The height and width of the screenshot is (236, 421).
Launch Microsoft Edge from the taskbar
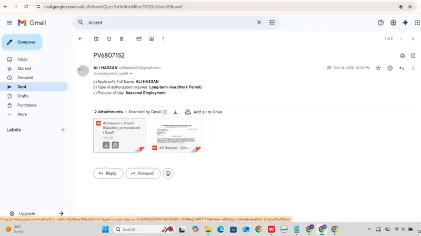(x=220, y=229)
